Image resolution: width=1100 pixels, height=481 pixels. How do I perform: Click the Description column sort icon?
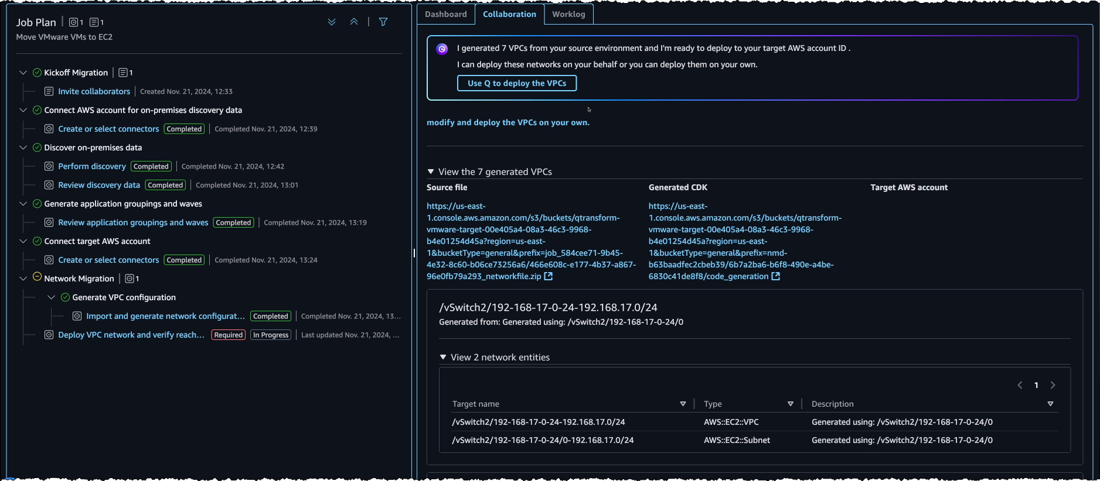point(1050,404)
